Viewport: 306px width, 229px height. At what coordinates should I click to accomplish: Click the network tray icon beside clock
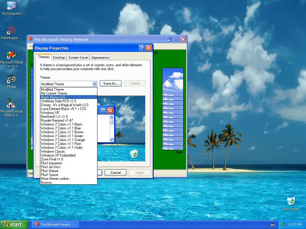tap(284, 225)
